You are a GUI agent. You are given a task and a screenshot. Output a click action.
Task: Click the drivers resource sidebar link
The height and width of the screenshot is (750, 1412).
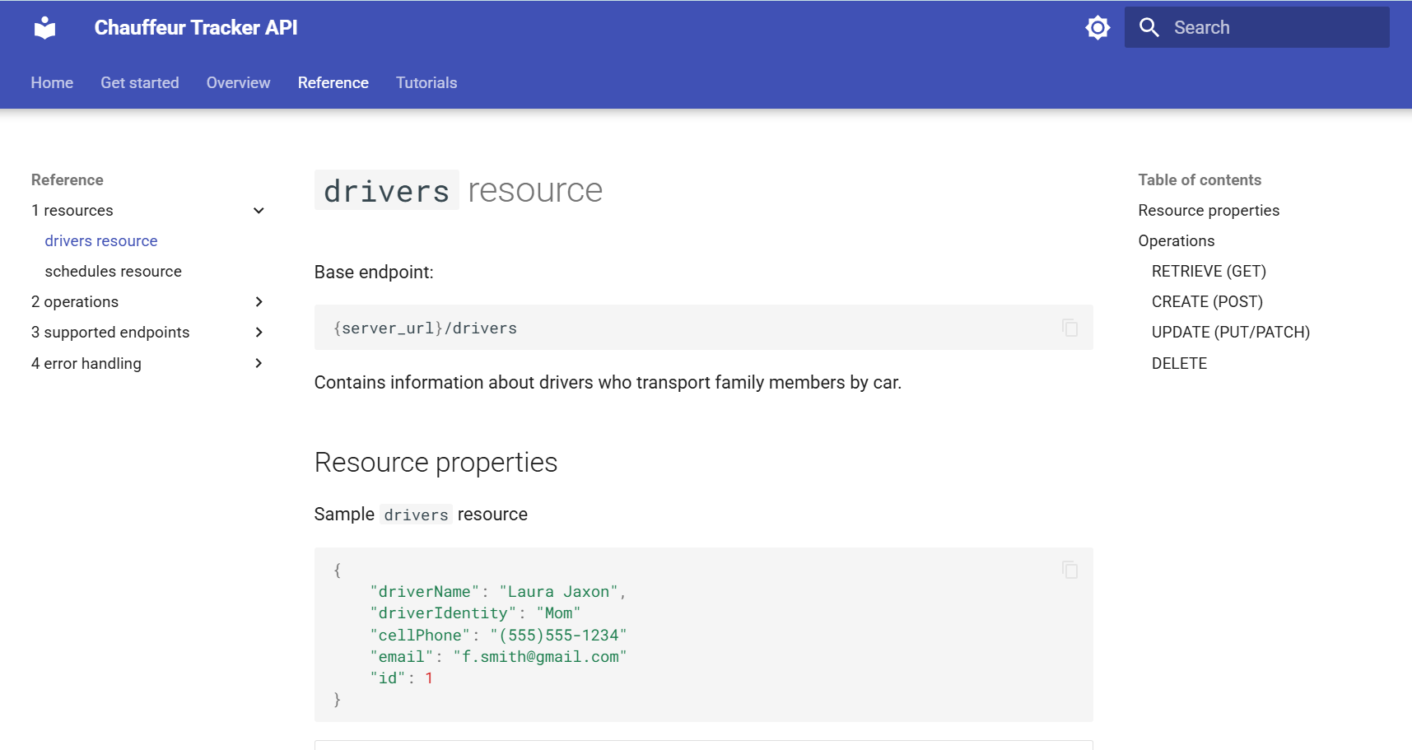coord(100,241)
